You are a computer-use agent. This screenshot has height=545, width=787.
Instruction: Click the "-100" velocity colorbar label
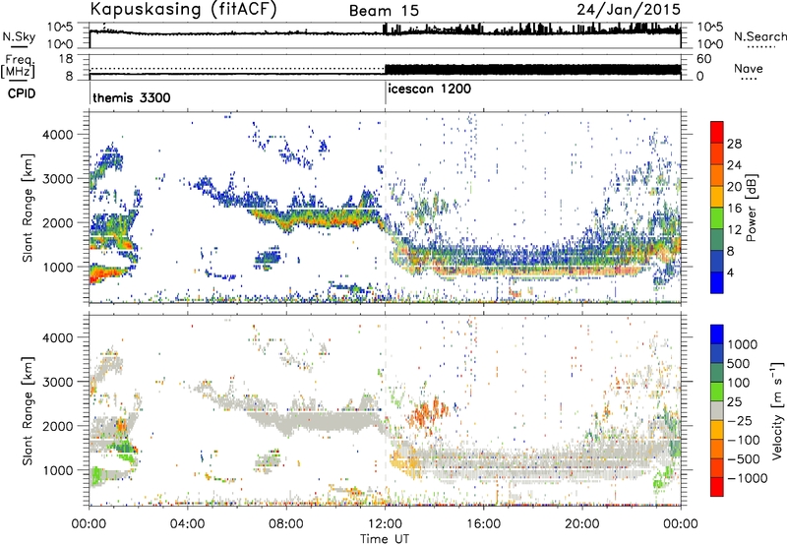pyautogui.click(x=743, y=440)
